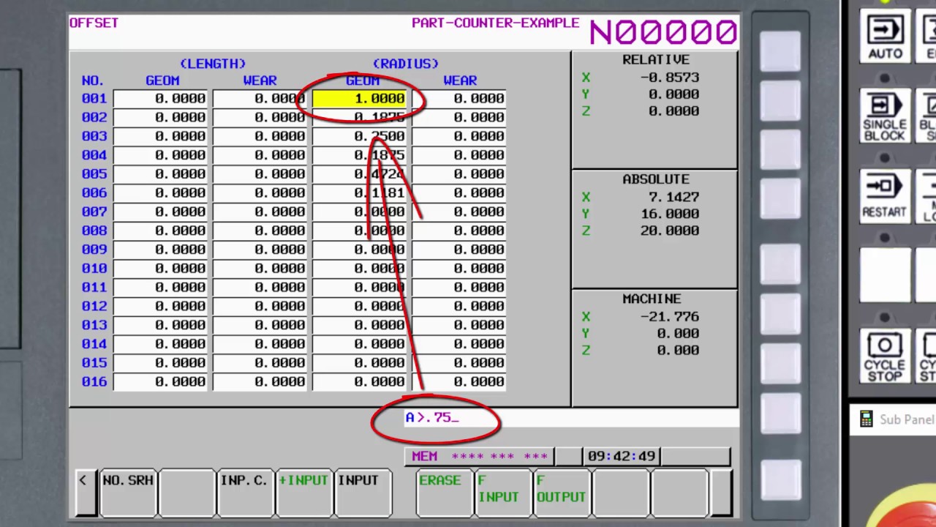This screenshot has height=527, width=936.
Task: Select length GEOM cell of offset 012
Action: click(x=160, y=307)
